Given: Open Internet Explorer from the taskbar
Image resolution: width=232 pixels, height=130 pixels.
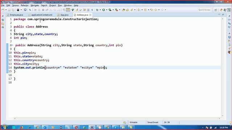Looking at the screenshot, I should click(x=29, y=127).
